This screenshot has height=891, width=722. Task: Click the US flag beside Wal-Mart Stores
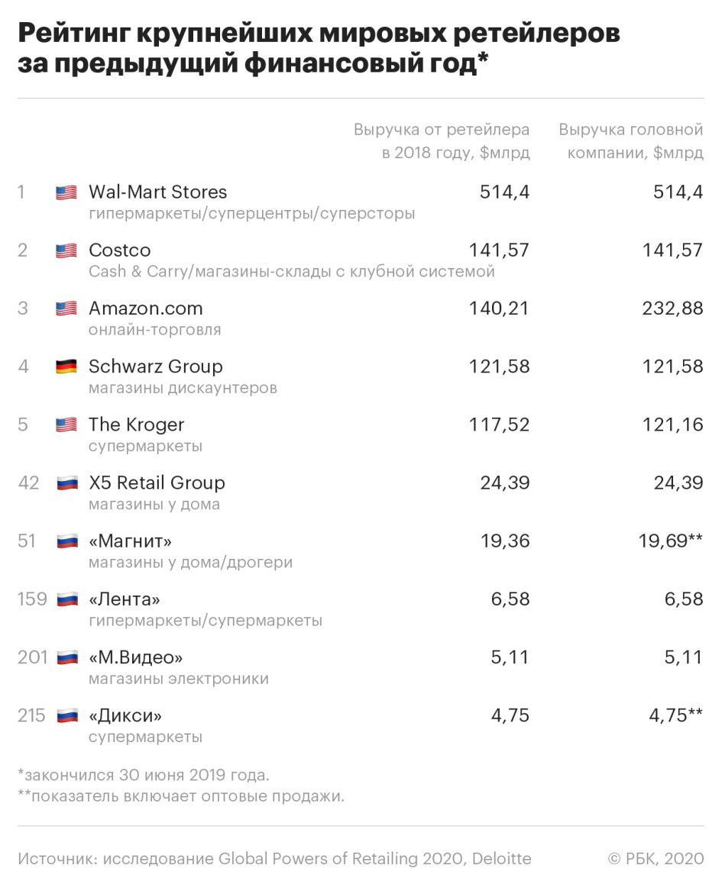[66, 192]
